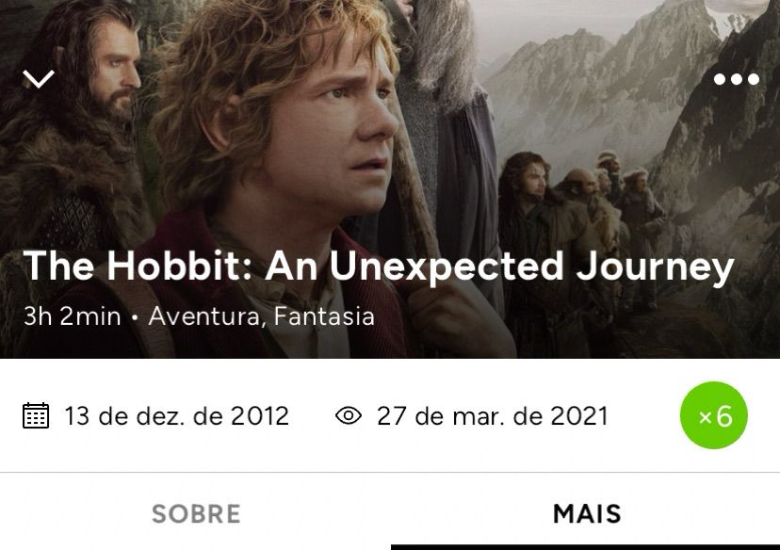The width and height of the screenshot is (780, 550).
Task: Click the multiplication sign inside the green badge
Action: (x=705, y=417)
